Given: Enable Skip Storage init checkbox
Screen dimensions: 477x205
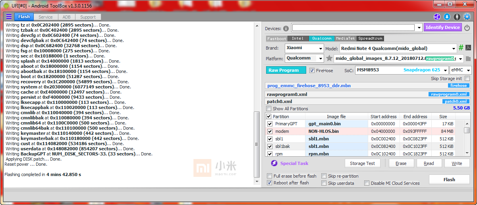Looking at the screenshot, I should tap(467, 79).
